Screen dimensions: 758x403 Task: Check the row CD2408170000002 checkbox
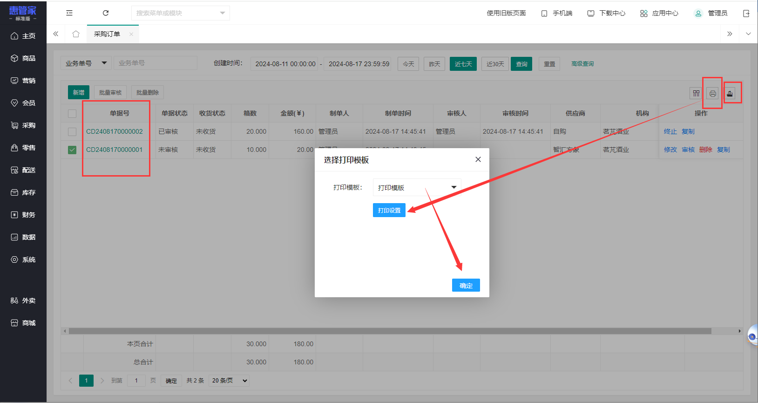(x=72, y=132)
